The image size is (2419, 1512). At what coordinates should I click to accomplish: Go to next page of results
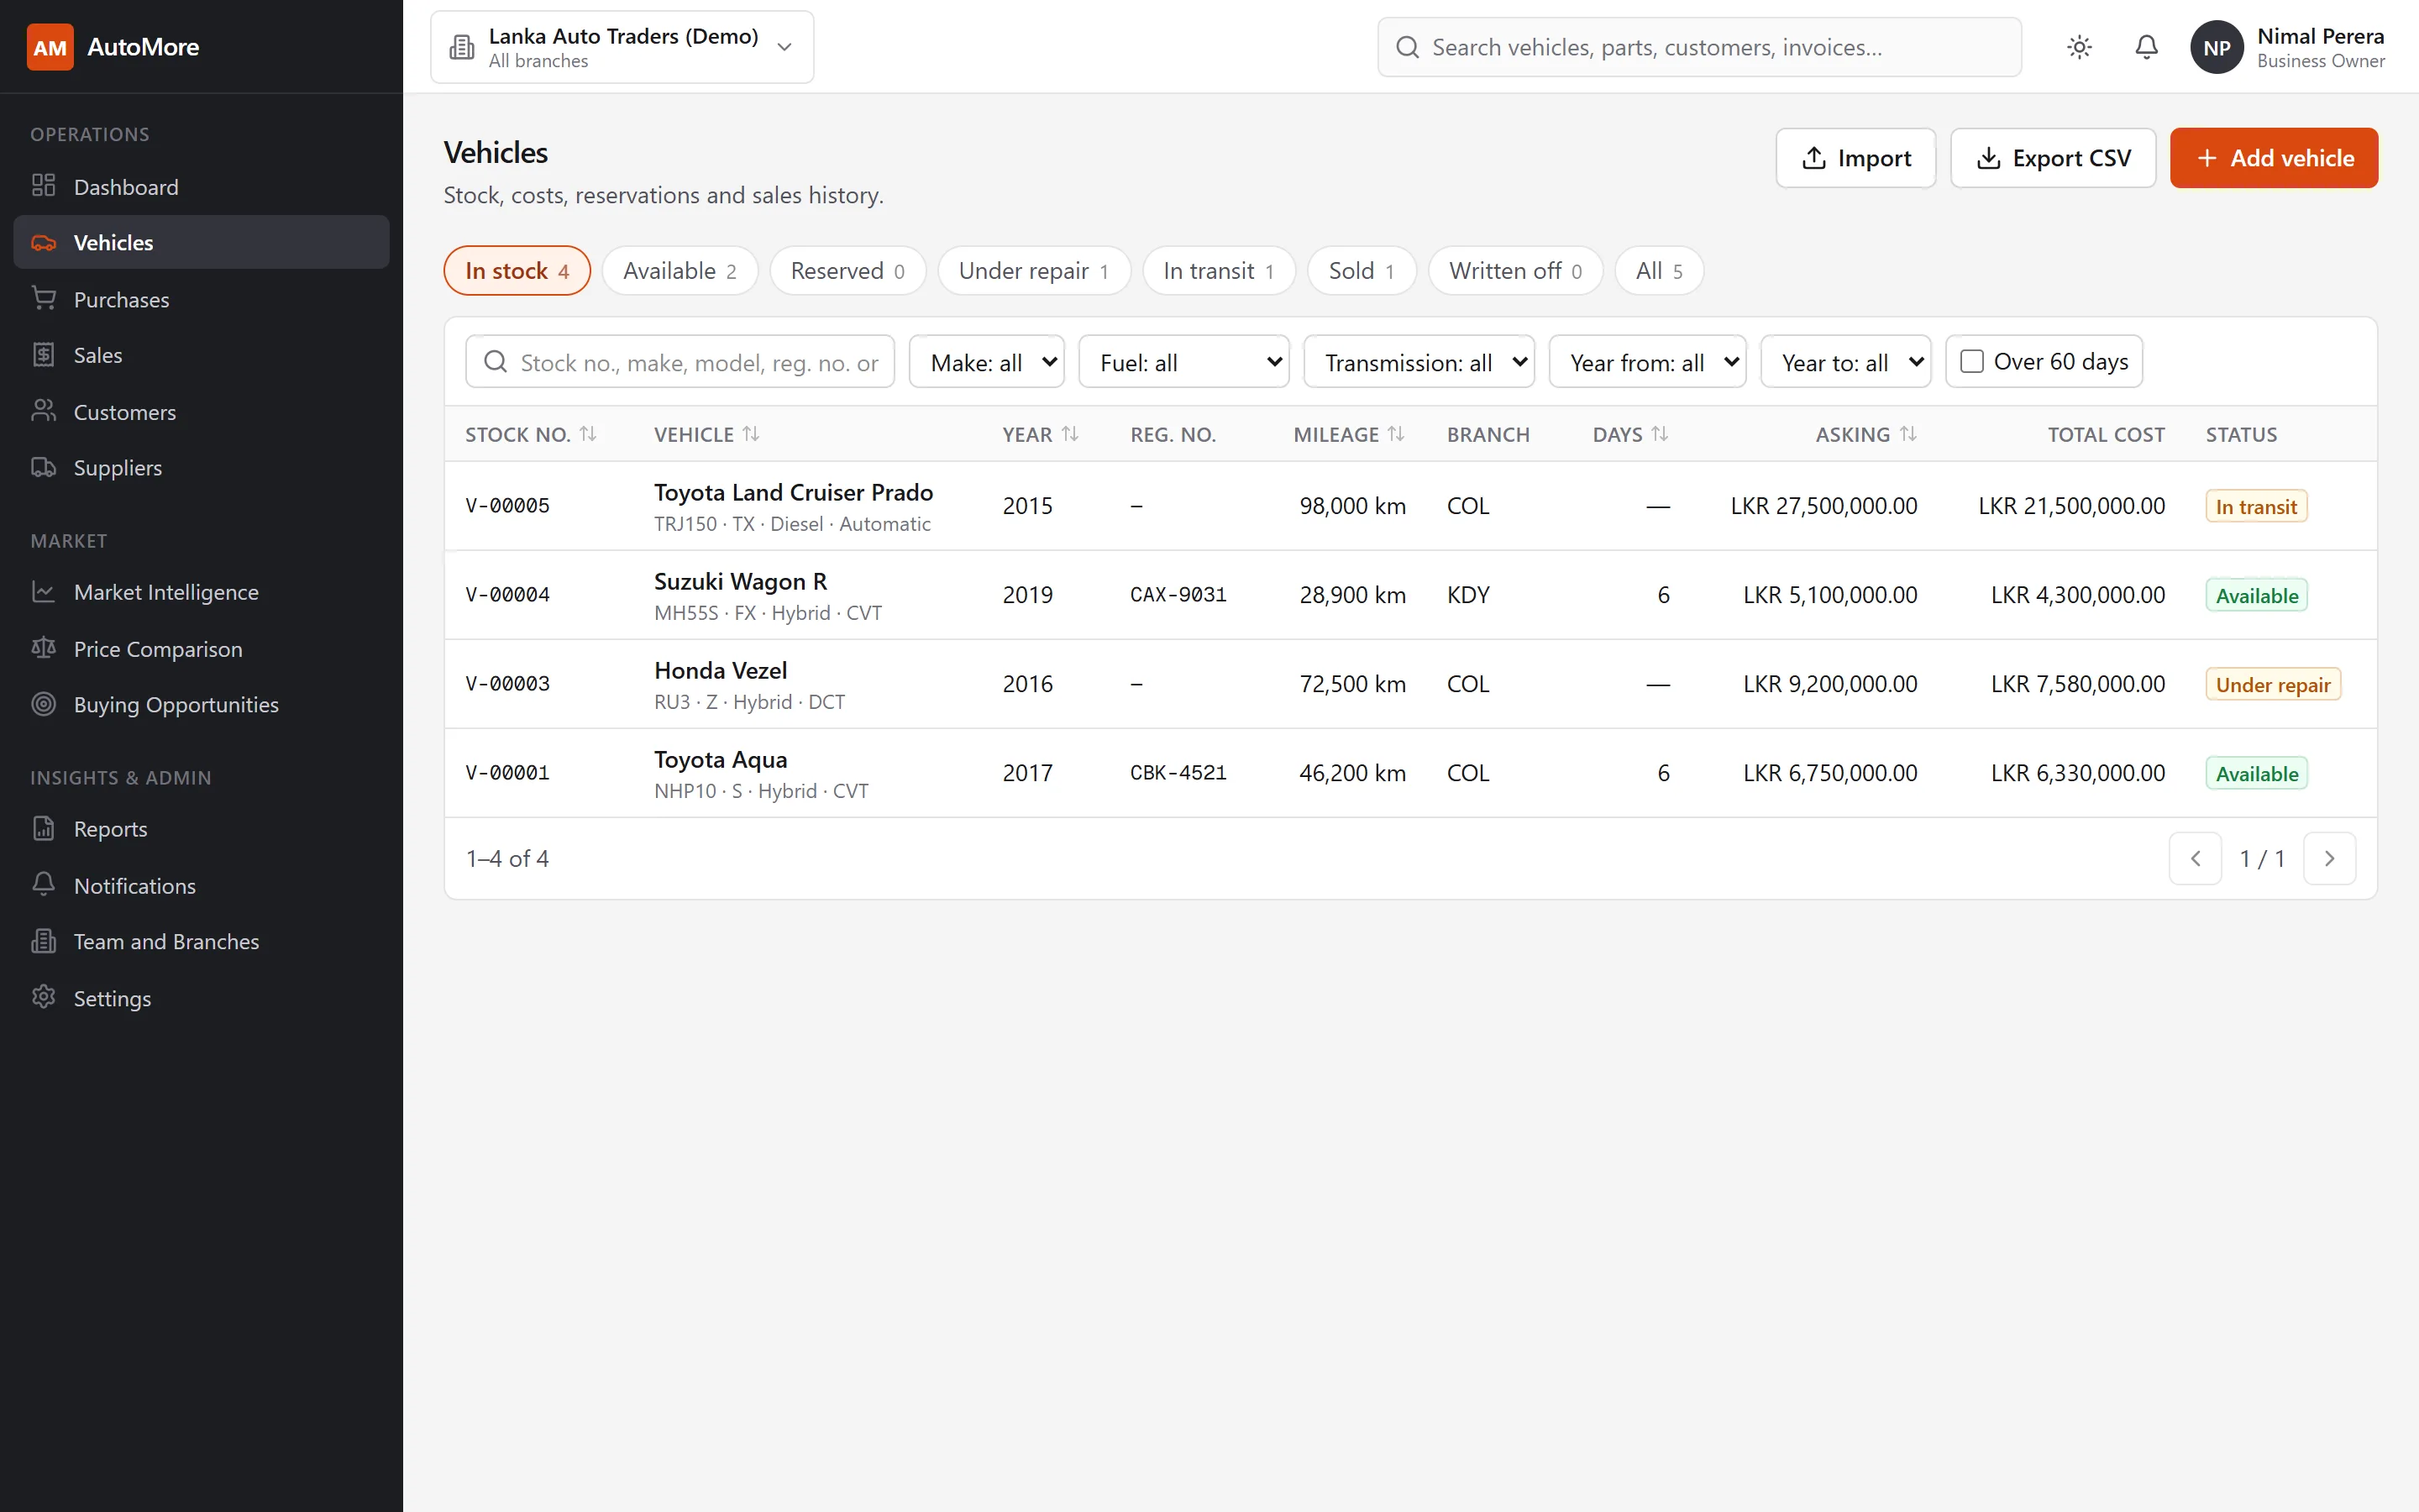pyautogui.click(x=2329, y=858)
